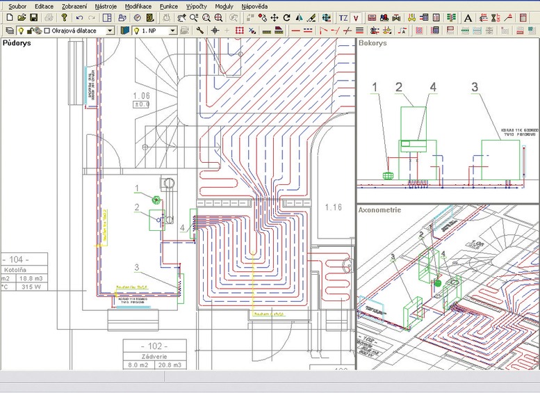The width and height of the screenshot is (540, 393).
Task: Click the rotate circular arrow icon
Action: pyautogui.click(x=286, y=17)
